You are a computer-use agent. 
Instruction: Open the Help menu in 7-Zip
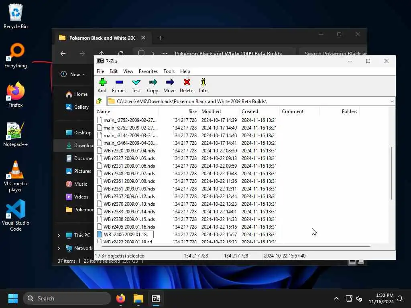(x=185, y=71)
